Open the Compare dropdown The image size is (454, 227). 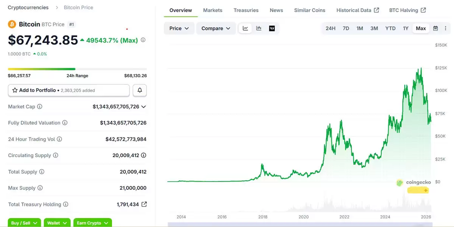point(216,28)
